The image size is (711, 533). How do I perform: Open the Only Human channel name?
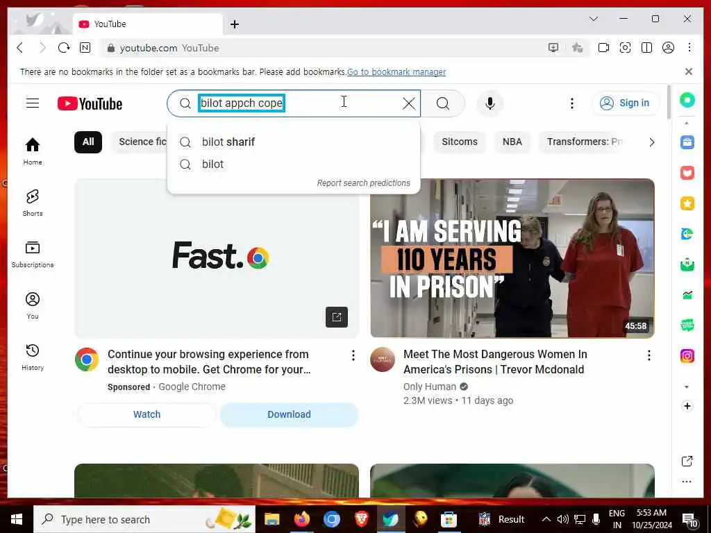pyautogui.click(x=429, y=387)
